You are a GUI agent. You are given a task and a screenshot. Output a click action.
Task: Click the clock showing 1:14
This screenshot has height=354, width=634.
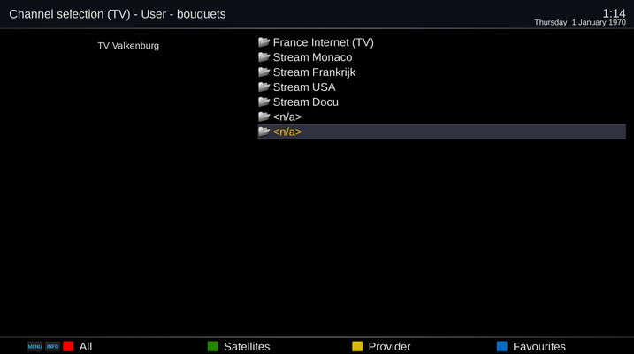pos(613,12)
